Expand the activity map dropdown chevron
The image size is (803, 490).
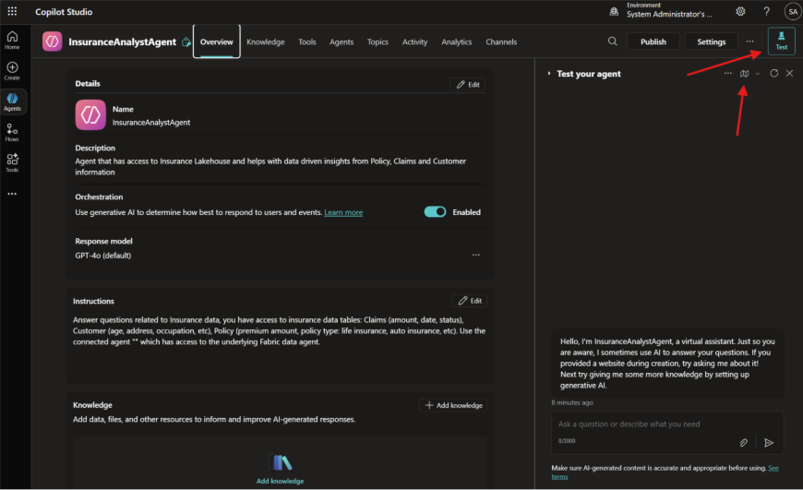pyautogui.click(x=758, y=74)
